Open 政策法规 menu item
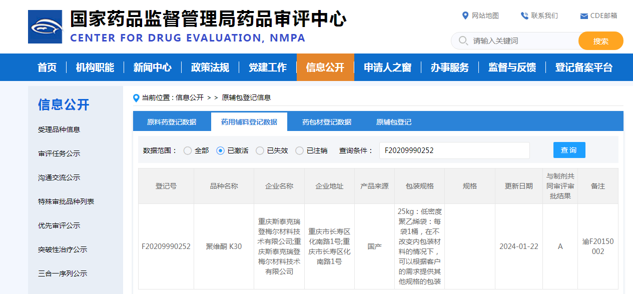Image resolution: width=633 pixels, height=294 pixels. [x=210, y=67]
